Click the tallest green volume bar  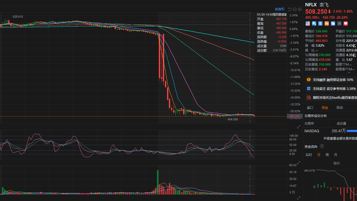[158, 182]
